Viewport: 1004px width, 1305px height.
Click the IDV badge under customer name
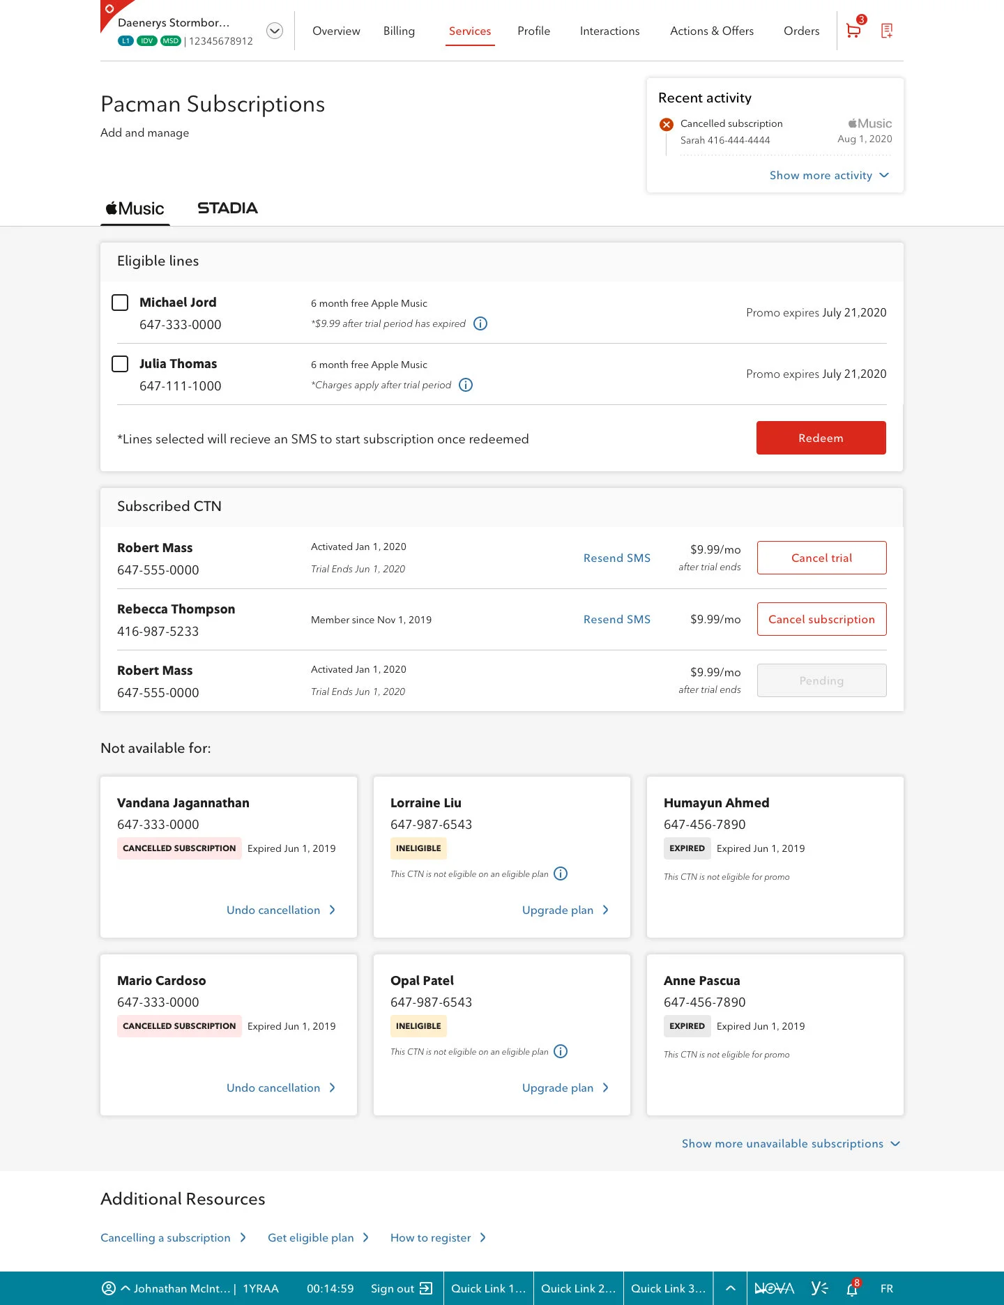pyautogui.click(x=146, y=41)
